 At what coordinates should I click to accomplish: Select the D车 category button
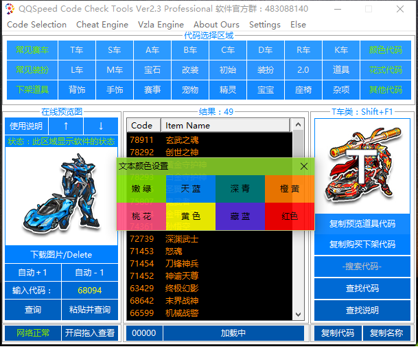pos(266,50)
